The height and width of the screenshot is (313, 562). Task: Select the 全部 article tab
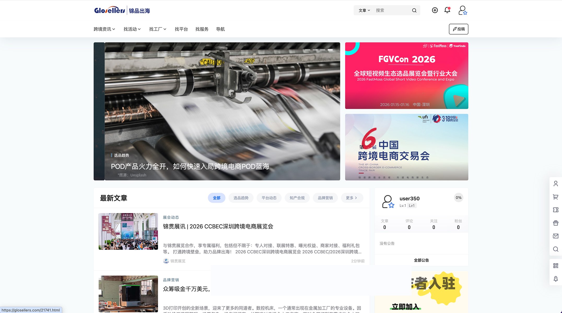216,198
